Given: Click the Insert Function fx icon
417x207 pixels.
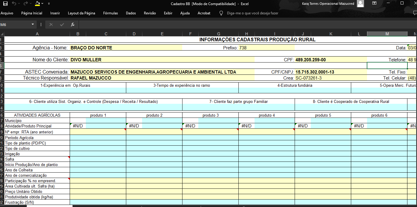Looking at the screenshot, I should click(72, 25).
